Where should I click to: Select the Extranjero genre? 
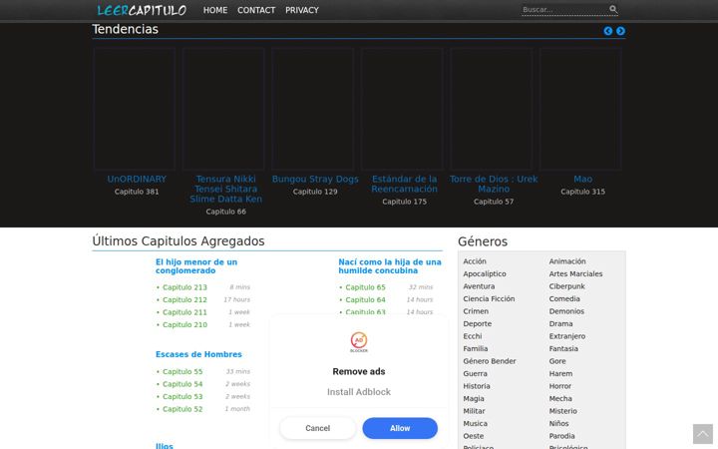(567, 336)
